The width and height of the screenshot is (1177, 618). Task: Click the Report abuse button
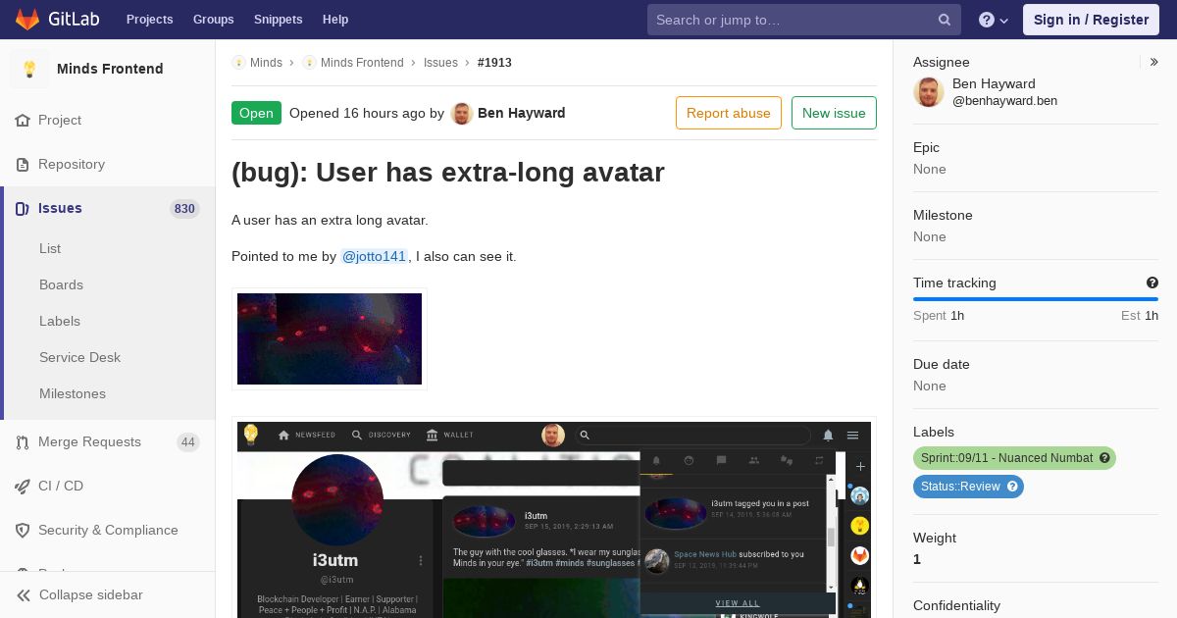coord(729,113)
